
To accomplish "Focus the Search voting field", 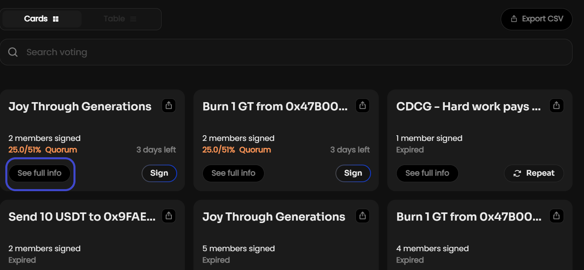I will coord(286,52).
